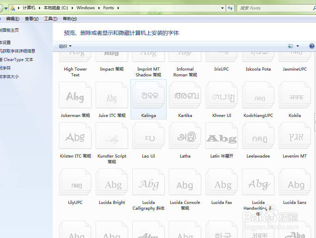
Task: Expand the arrow after 计算机 in breadcrumb
Action: pos(40,8)
